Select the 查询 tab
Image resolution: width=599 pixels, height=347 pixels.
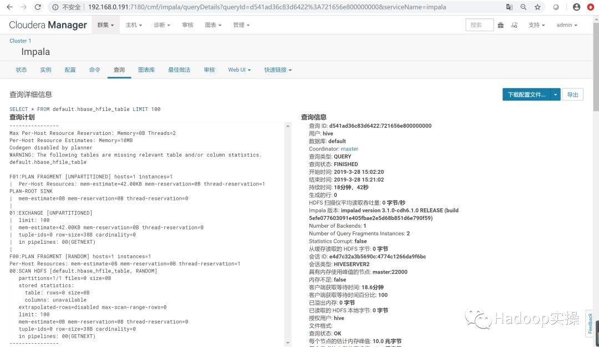[119, 69]
